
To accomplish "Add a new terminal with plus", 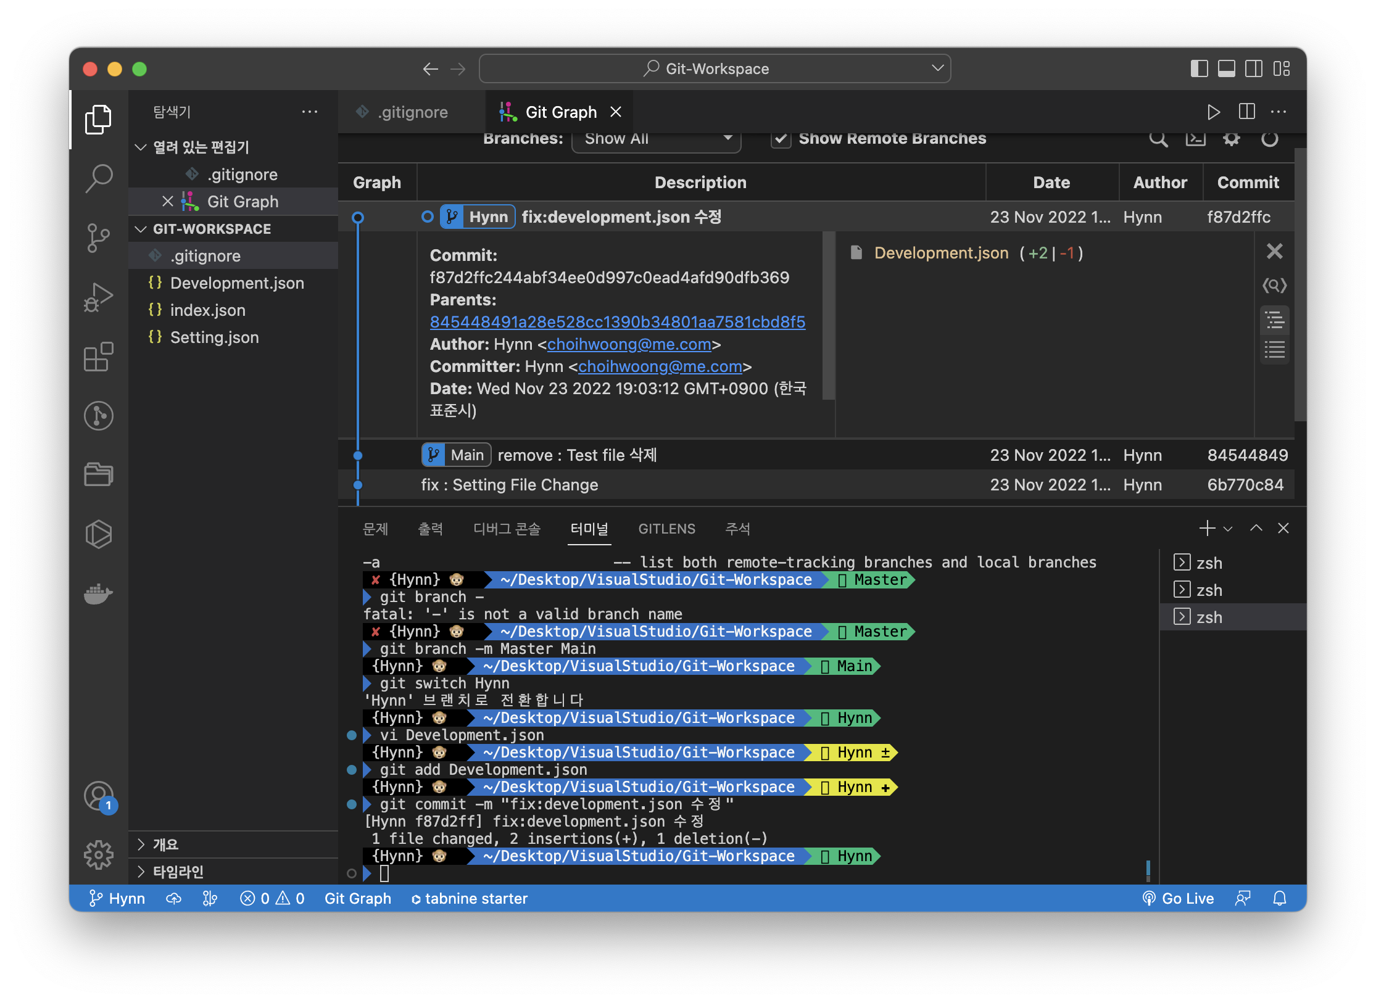I will point(1207,529).
